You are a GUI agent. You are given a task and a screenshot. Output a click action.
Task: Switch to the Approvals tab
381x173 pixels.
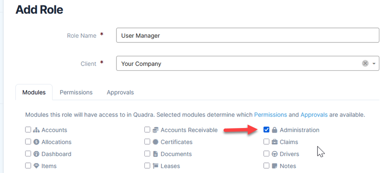(120, 92)
